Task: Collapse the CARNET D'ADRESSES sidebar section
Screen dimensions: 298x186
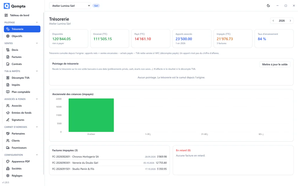Action: click(x=37, y=127)
